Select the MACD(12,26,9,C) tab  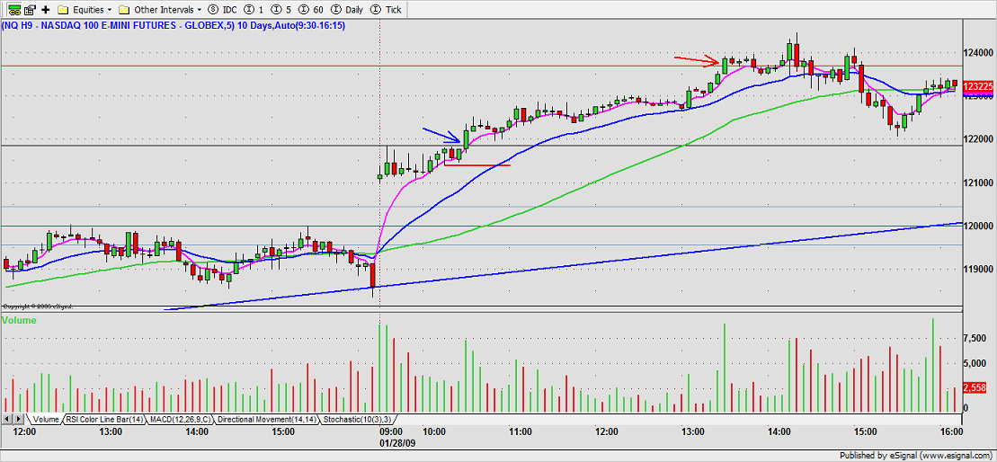pyautogui.click(x=182, y=420)
